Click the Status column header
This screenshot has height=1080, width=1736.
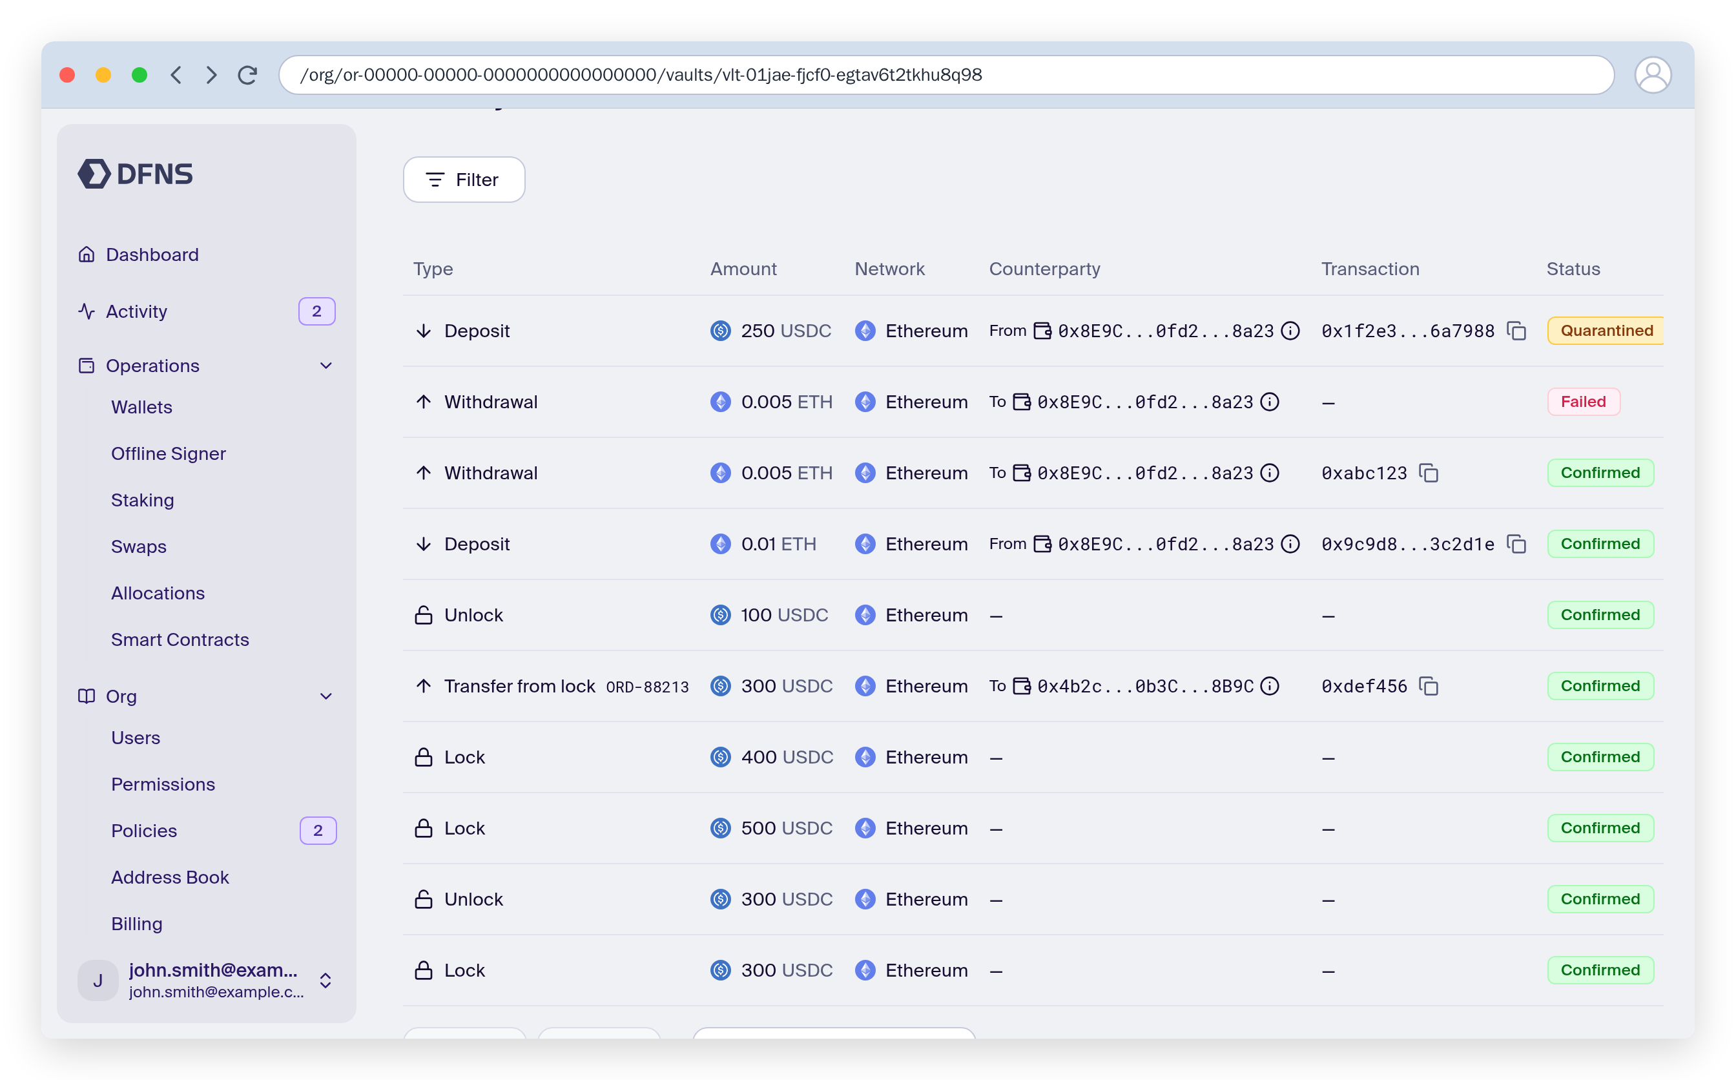1573,269
